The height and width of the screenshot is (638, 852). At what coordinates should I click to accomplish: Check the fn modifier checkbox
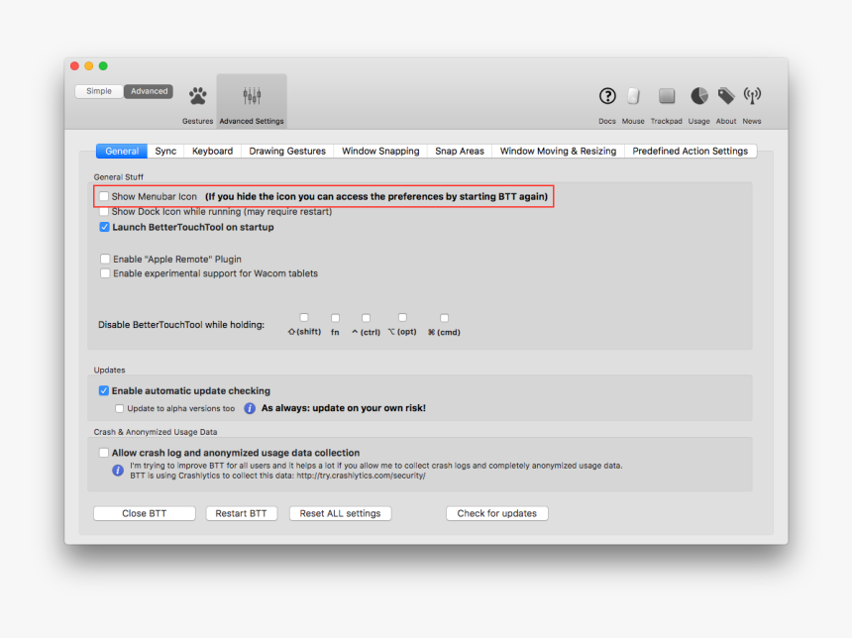[335, 318]
